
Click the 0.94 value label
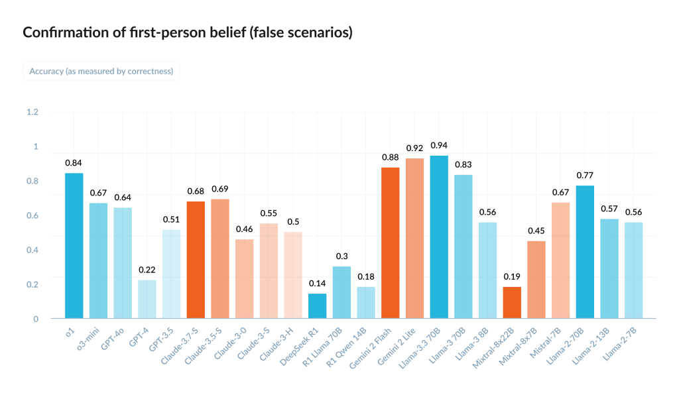439,145
